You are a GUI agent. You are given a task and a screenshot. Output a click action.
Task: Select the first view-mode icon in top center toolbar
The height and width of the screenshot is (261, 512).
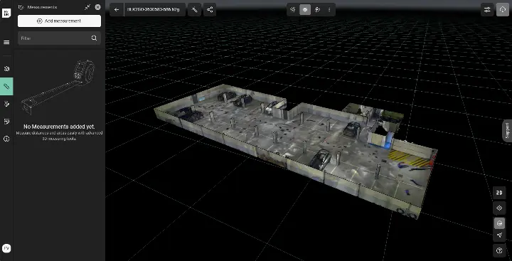pyautogui.click(x=293, y=10)
